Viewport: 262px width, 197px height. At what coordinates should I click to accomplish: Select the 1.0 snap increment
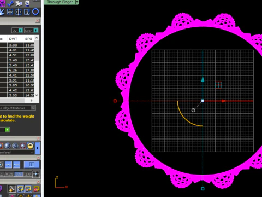tap(28, 174)
